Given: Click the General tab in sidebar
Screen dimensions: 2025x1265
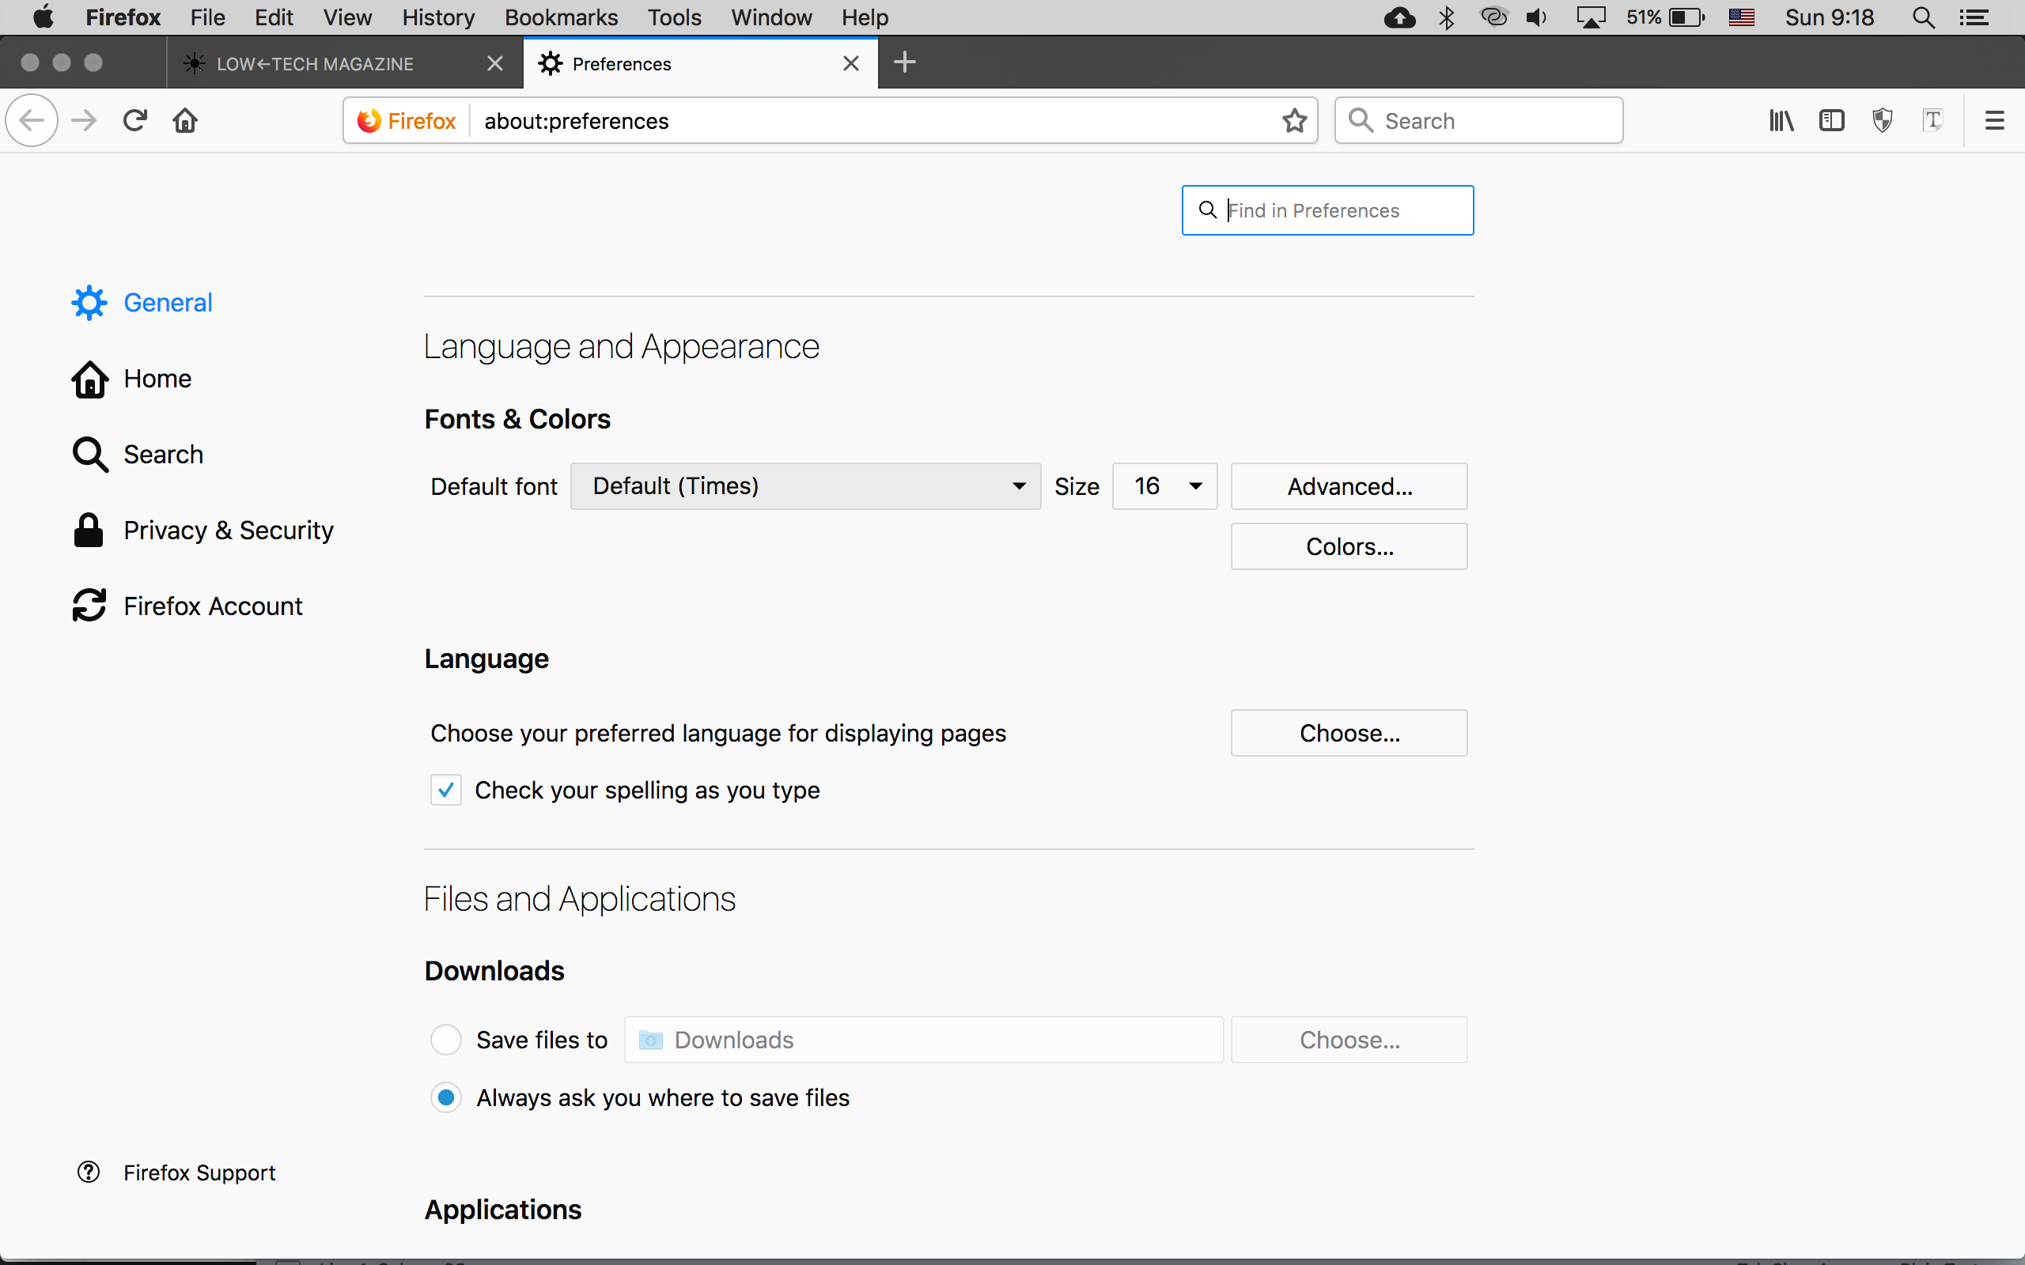Looking at the screenshot, I should click(168, 303).
